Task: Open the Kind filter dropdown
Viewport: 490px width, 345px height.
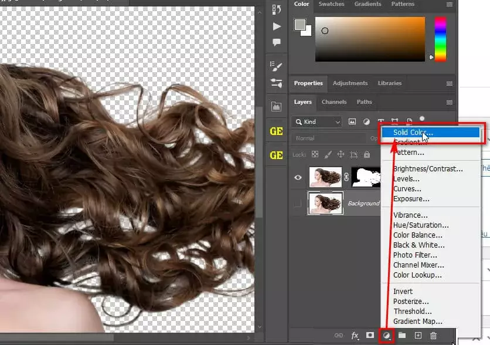Action: tap(317, 121)
